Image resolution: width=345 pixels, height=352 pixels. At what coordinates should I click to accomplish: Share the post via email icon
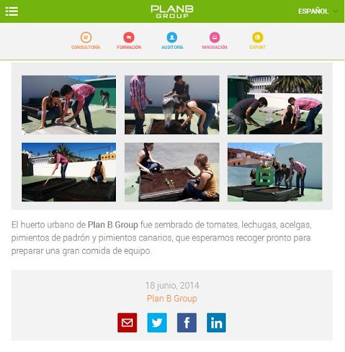coord(128,322)
